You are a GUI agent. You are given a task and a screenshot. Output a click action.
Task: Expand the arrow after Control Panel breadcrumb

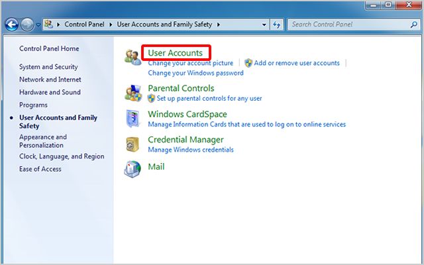(112, 25)
